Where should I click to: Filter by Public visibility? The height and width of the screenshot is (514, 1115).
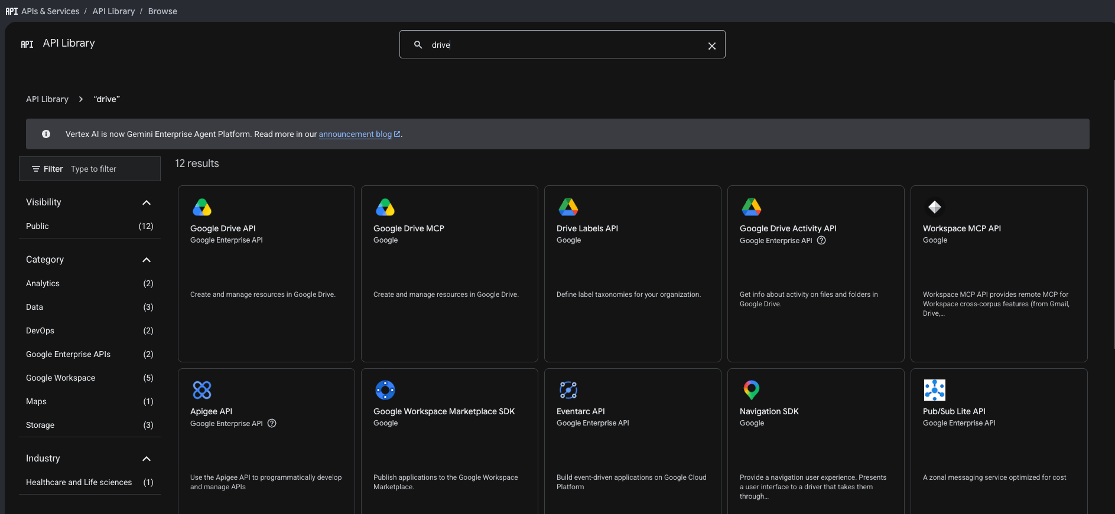coord(90,226)
